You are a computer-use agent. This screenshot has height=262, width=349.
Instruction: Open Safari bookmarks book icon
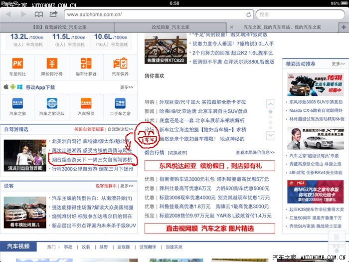[38, 14]
